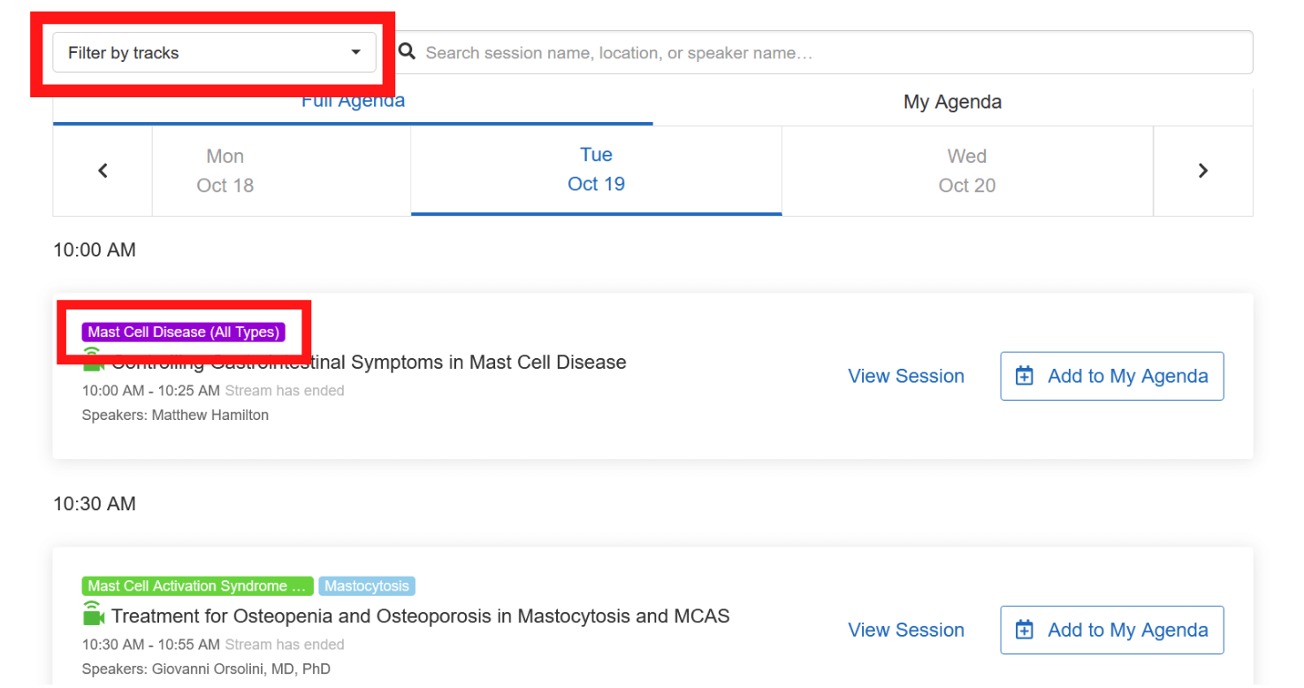The image size is (1304, 688).
Task: Select the Mastocytosis track tag
Action: (x=367, y=585)
